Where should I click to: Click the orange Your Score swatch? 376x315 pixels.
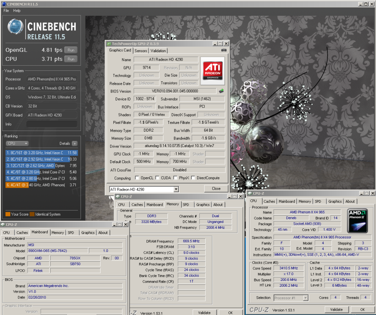pyautogui.click(x=8, y=214)
